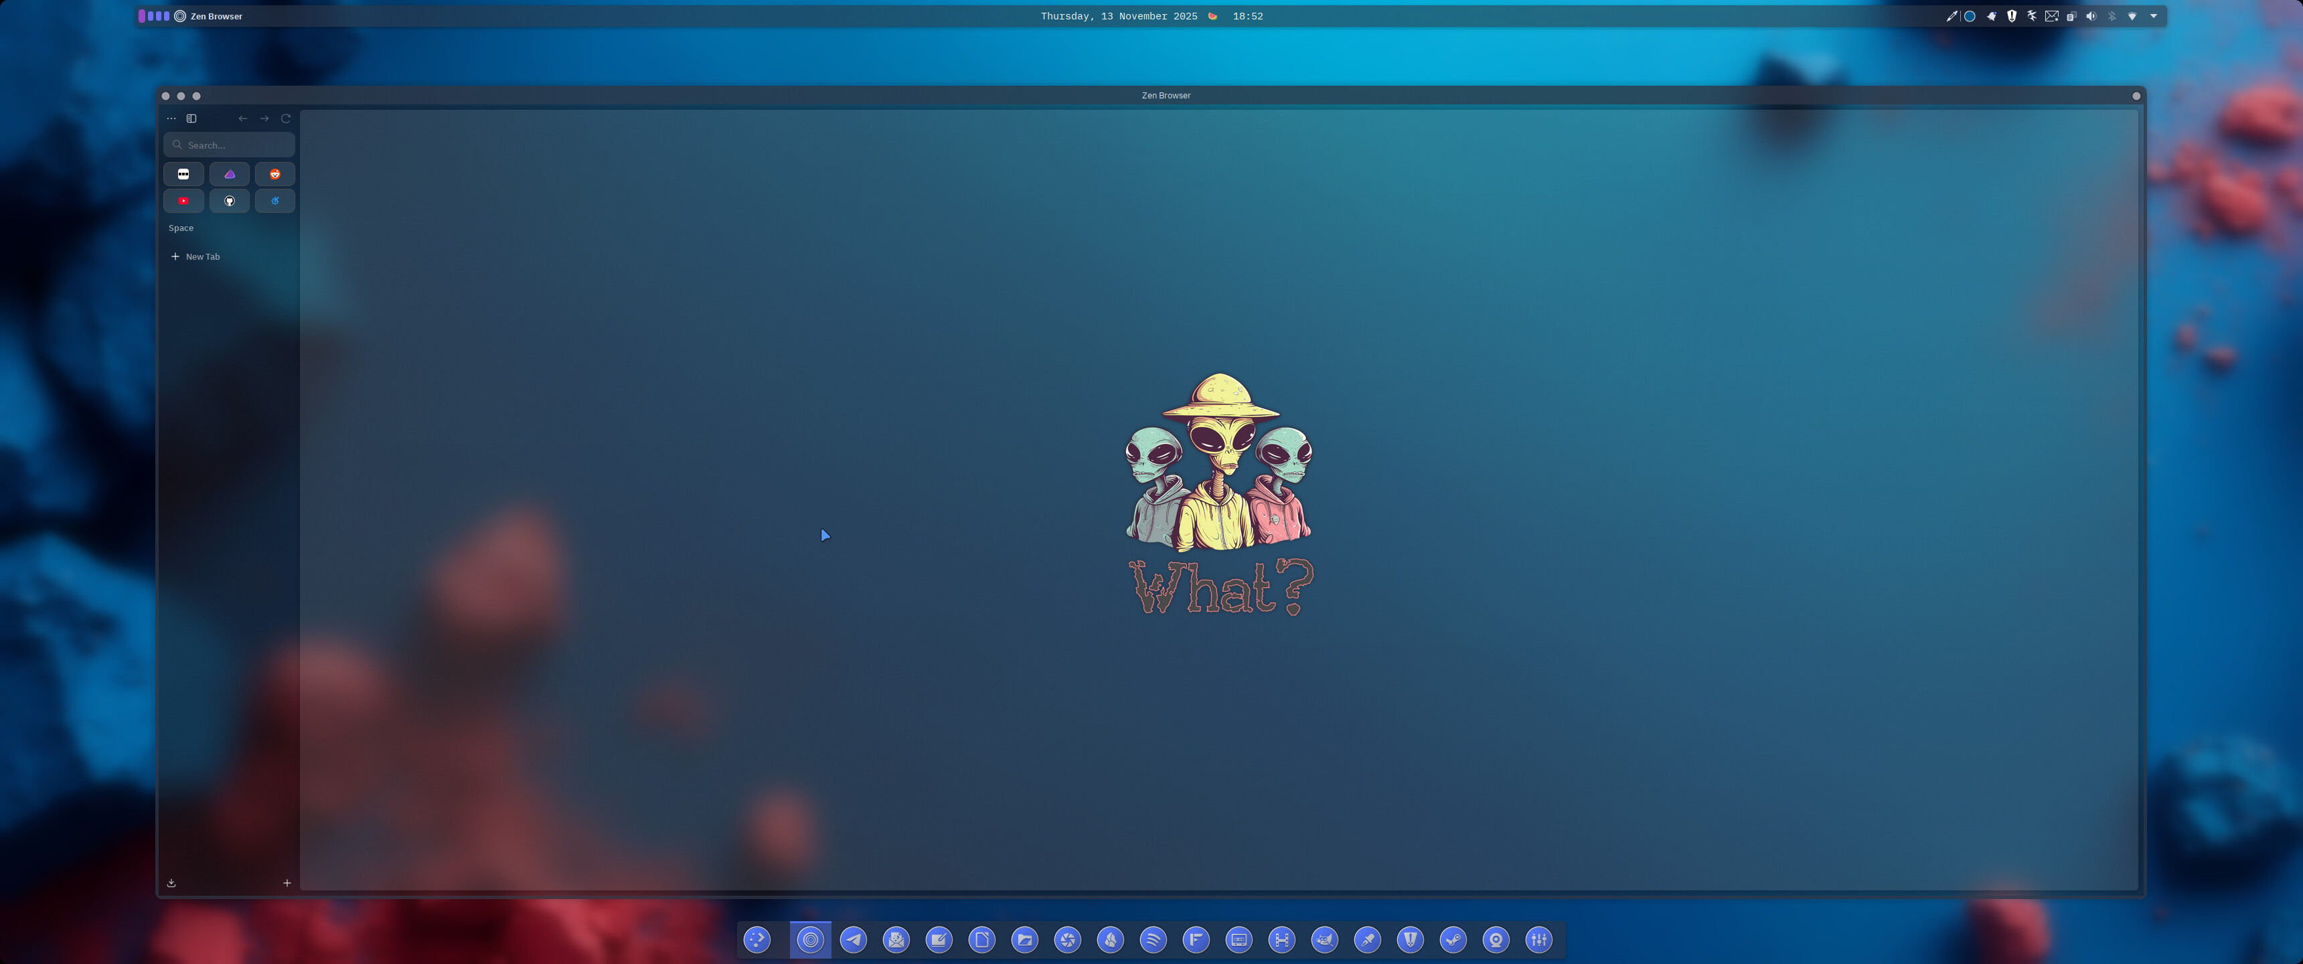Create a new space with the plus button
The image size is (2303, 964).
point(287,882)
